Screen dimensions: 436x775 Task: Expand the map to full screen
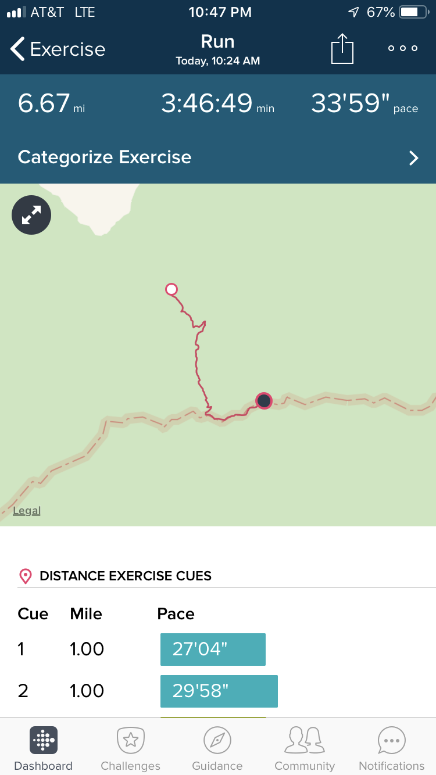(x=31, y=216)
